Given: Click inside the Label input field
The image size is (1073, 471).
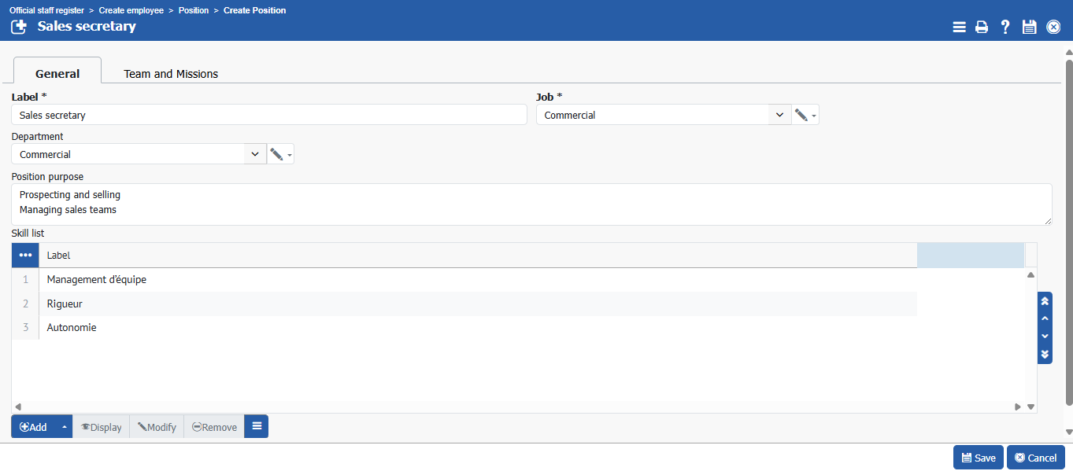Looking at the screenshot, I should [x=269, y=115].
